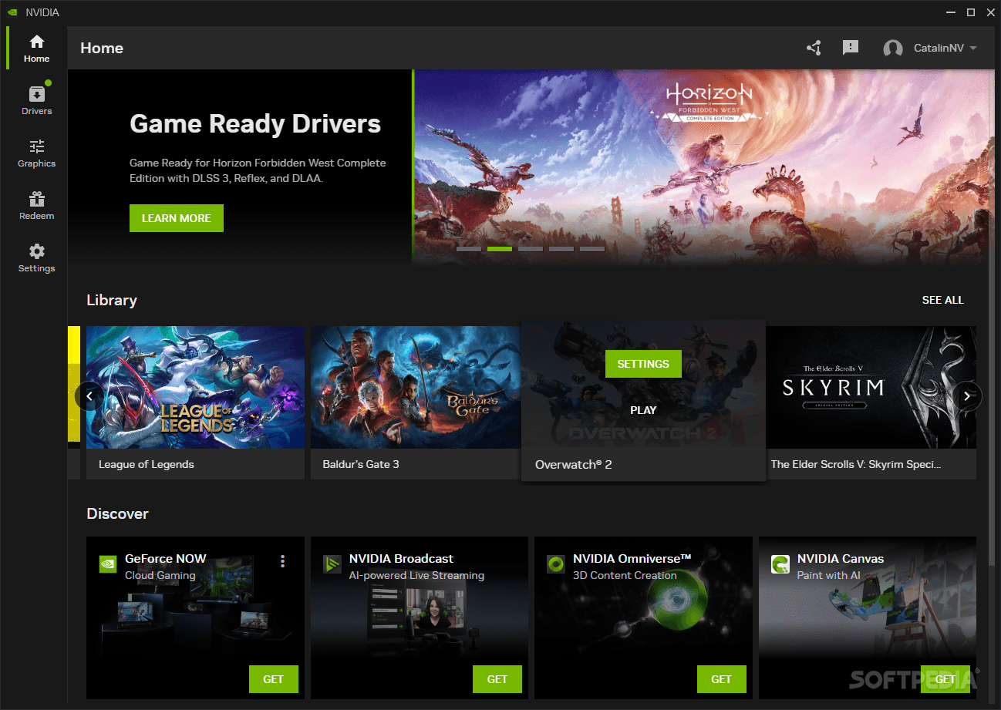
Task: Click the Library section heading
Action: coord(112,301)
